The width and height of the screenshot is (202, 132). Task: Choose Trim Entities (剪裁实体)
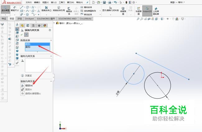[x=46, y=9]
